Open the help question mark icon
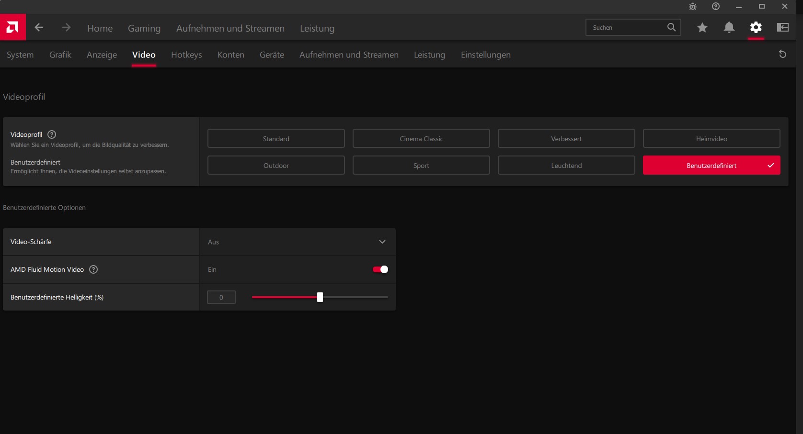The width and height of the screenshot is (803, 434). coord(716,6)
